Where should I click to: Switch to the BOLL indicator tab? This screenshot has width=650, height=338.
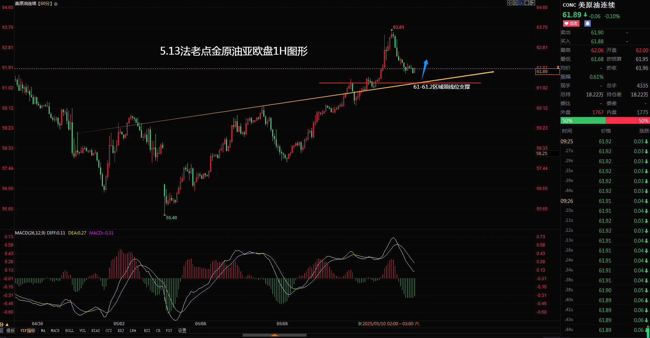coord(70,331)
